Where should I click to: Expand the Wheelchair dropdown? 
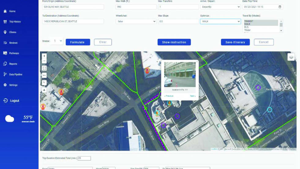tap(136, 21)
